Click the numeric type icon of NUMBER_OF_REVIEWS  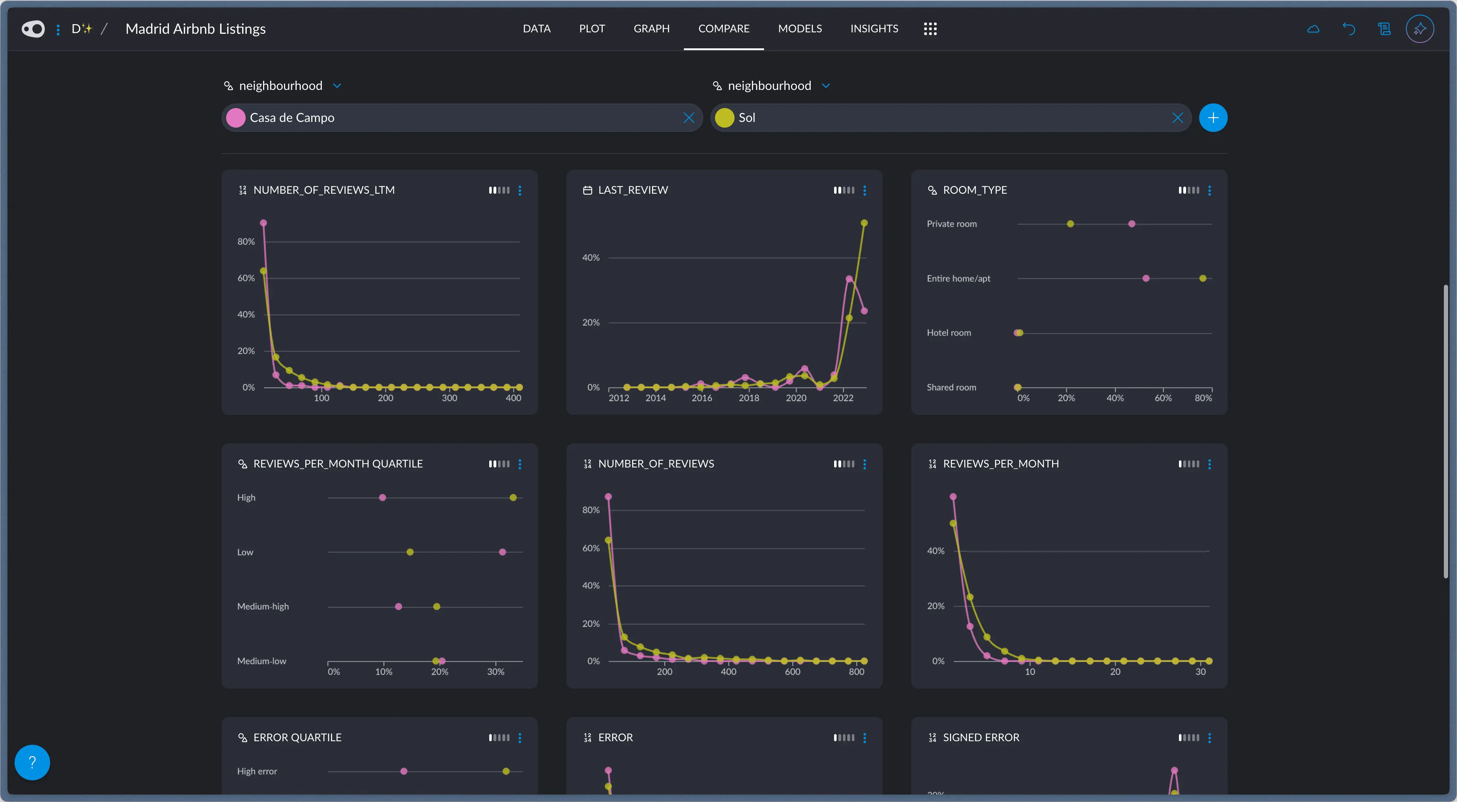pyautogui.click(x=588, y=464)
